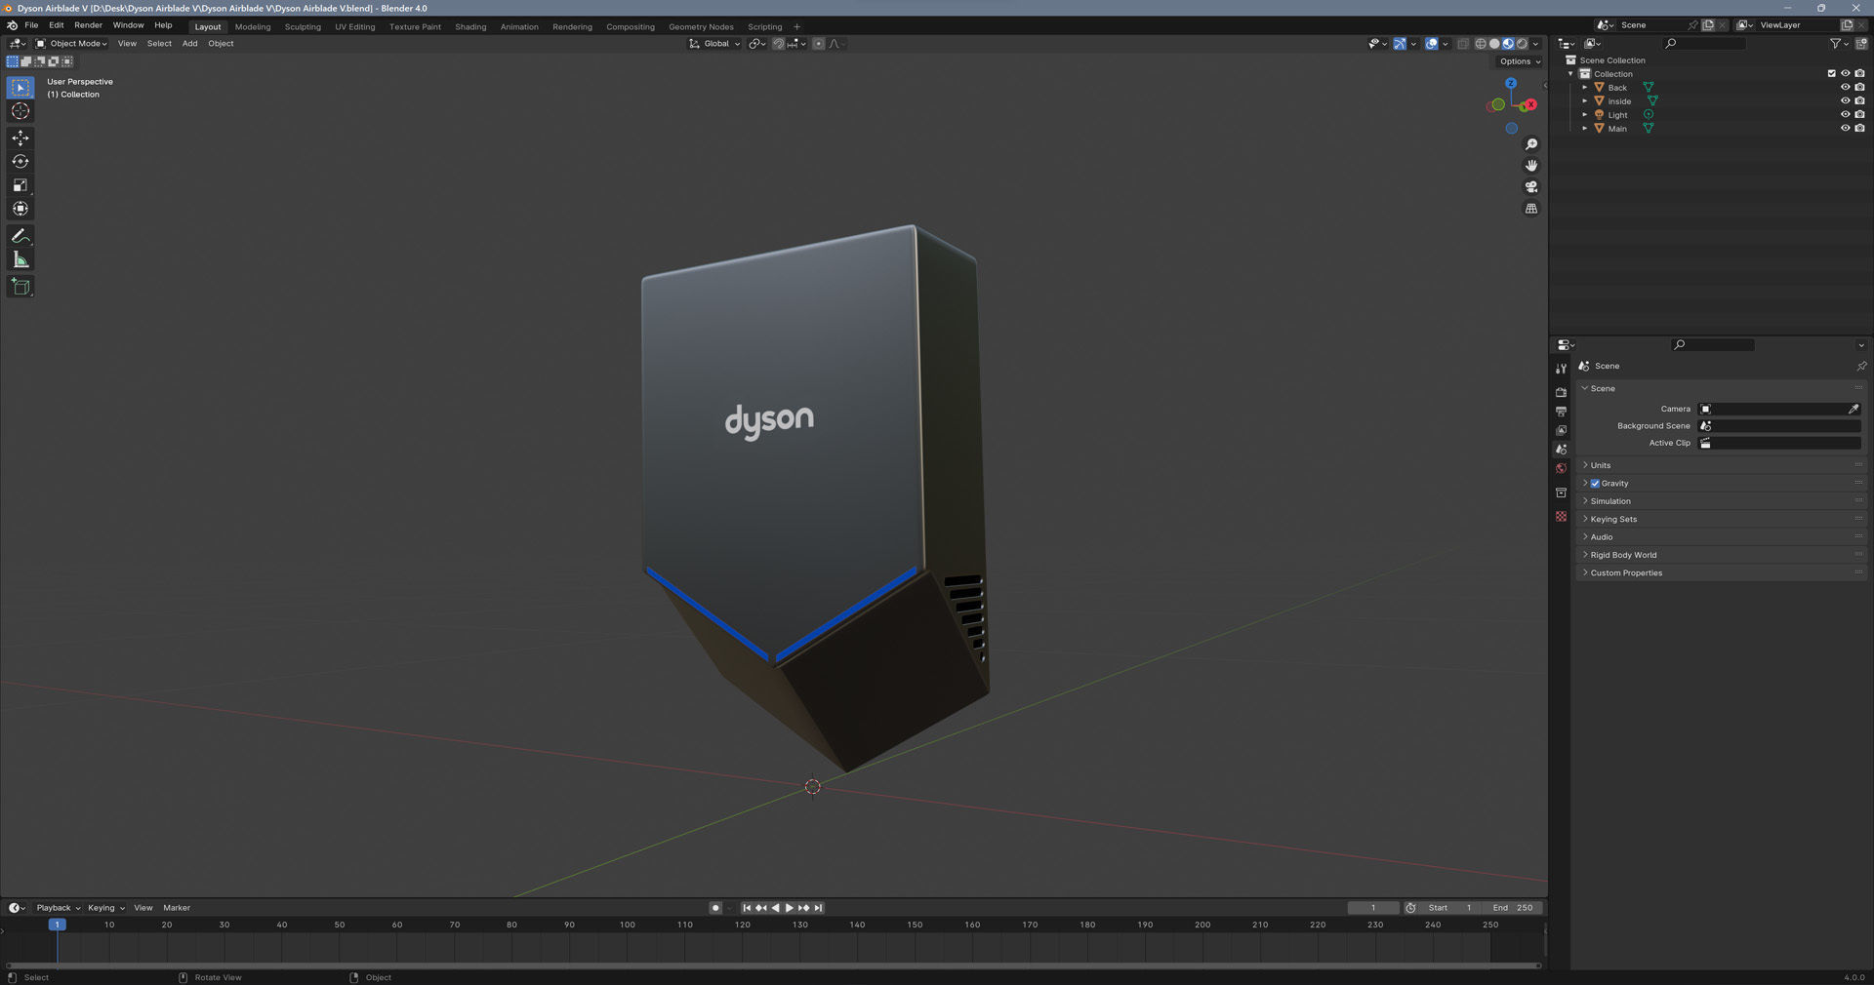Screen dimensions: 1874x985
Task: Expand the Rigid Body World panel
Action: pyautogui.click(x=1723, y=555)
